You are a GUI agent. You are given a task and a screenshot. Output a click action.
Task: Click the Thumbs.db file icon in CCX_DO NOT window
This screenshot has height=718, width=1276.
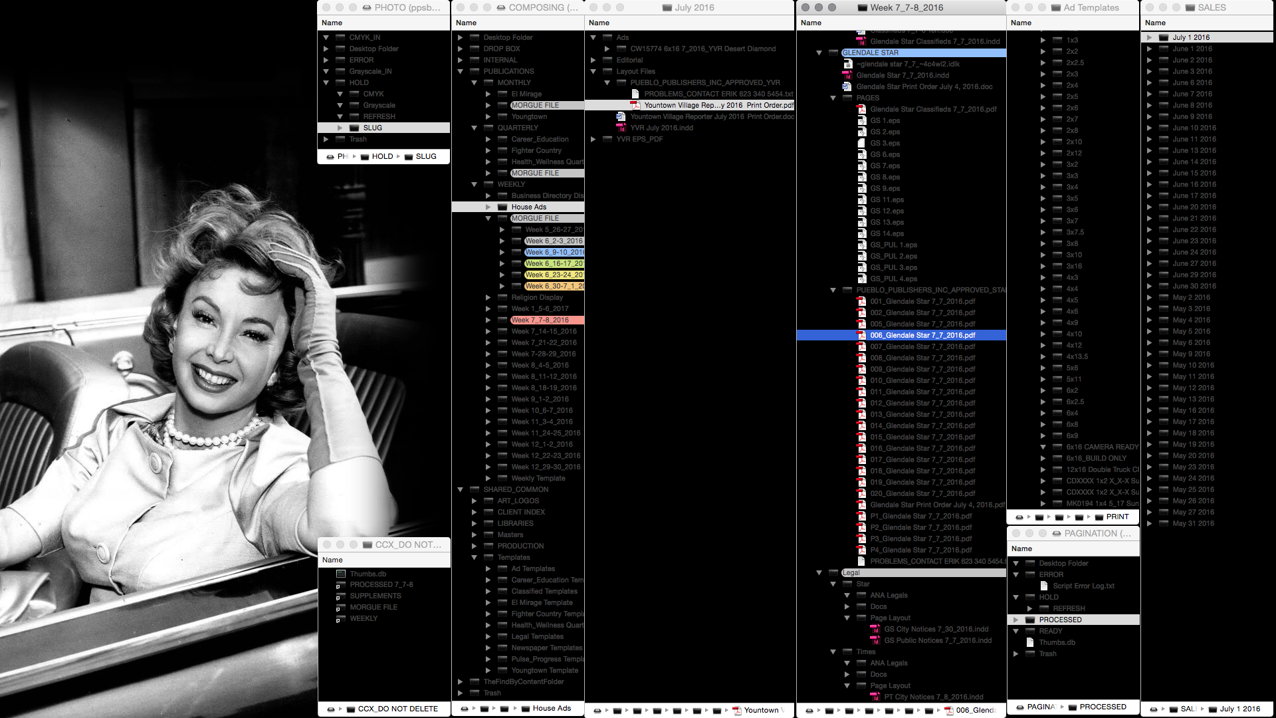pyautogui.click(x=340, y=574)
